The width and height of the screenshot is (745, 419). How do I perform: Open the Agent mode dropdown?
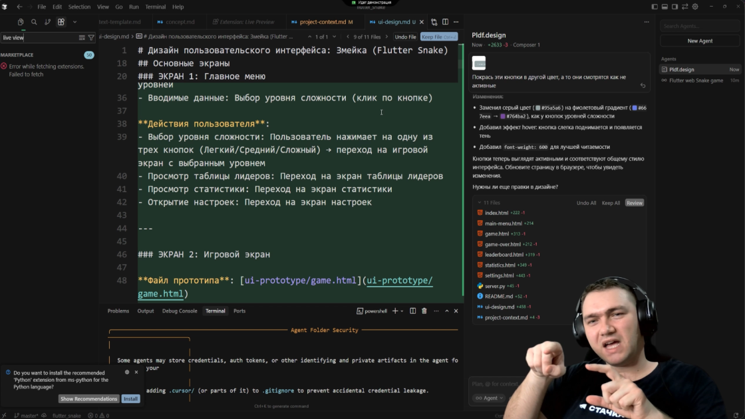click(x=489, y=398)
